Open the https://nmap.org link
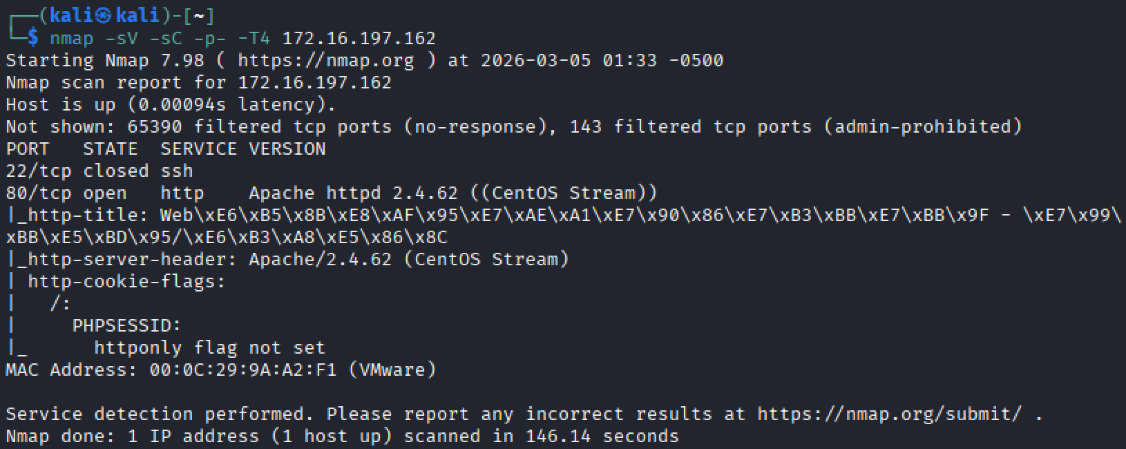1126x449 pixels. [326, 60]
